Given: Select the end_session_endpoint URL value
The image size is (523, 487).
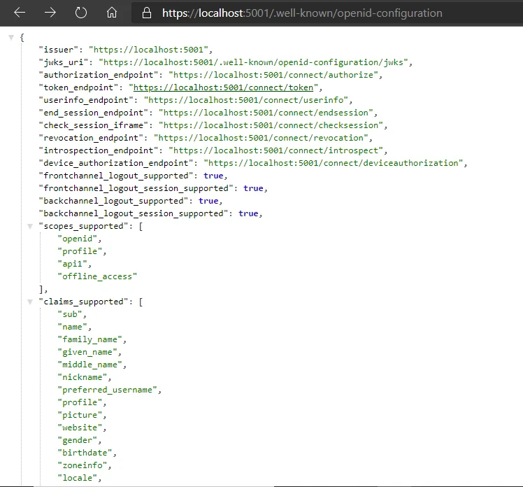Looking at the screenshot, I should pos(266,113).
